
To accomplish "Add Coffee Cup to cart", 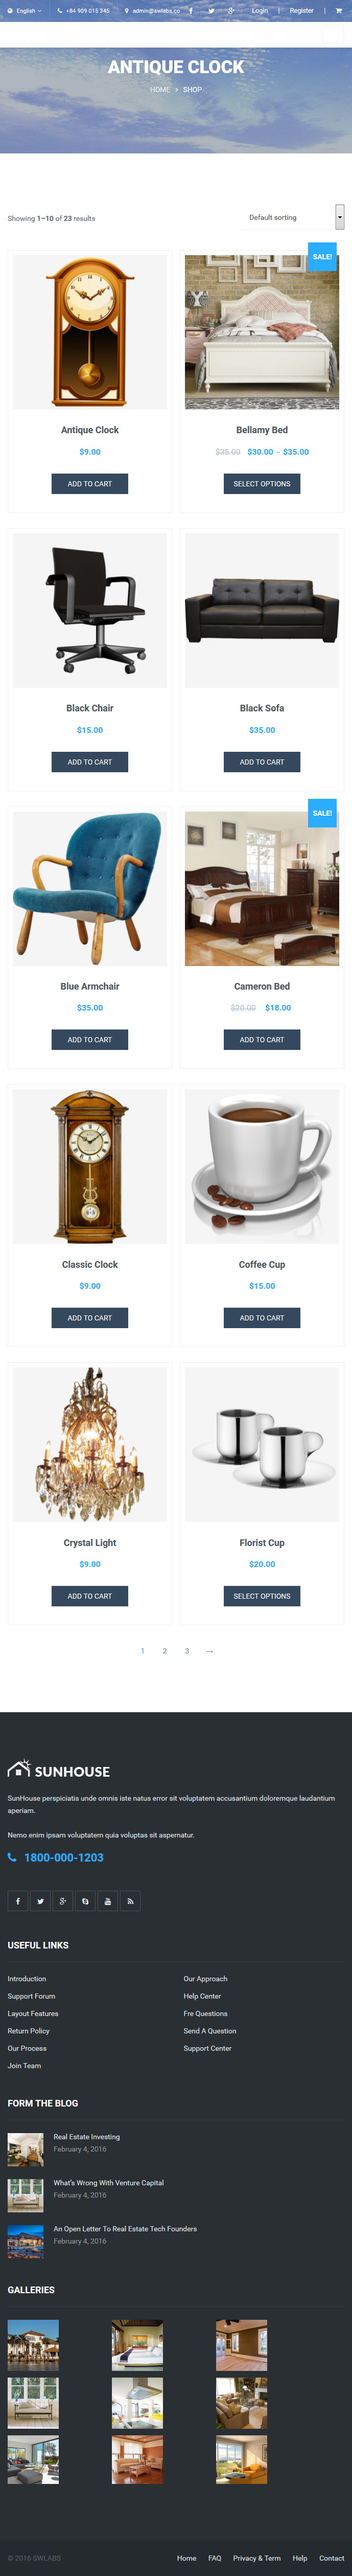I will click(x=262, y=1318).
